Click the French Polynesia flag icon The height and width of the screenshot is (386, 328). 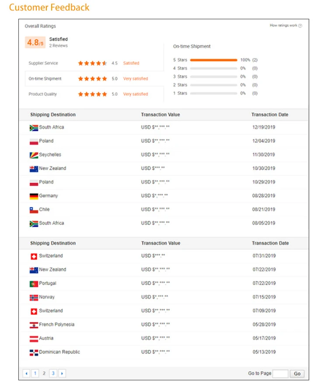click(x=34, y=325)
